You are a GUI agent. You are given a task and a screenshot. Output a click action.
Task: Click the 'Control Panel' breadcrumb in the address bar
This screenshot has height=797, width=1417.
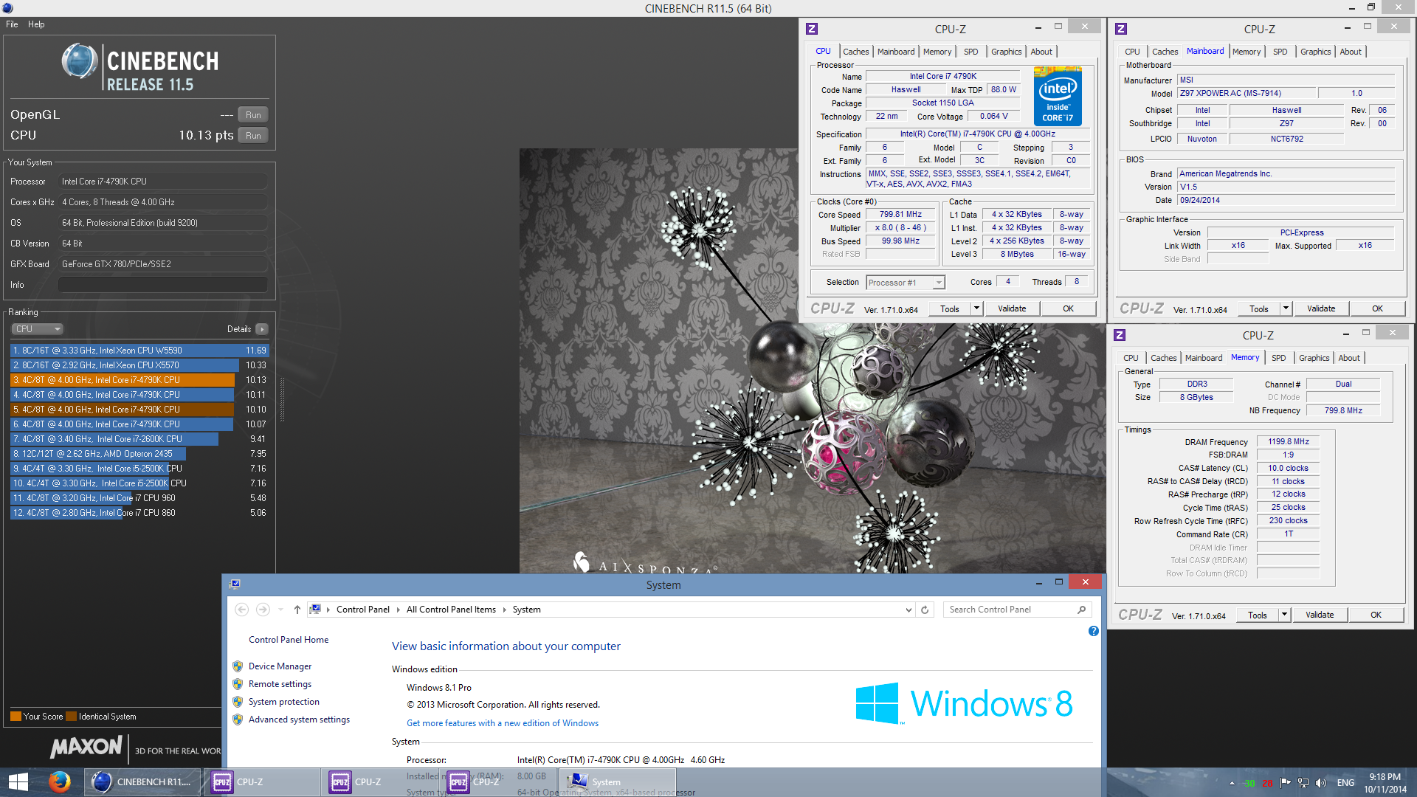[362, 610]
